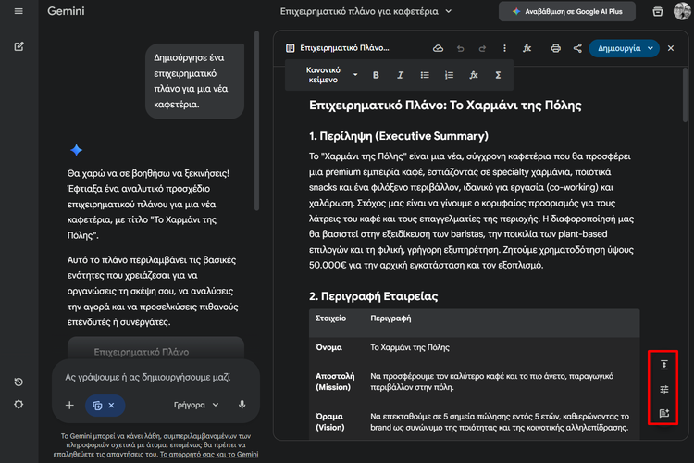The height and width of the screenshot is (463, 694).
Task: Start a new chat from sidebar
Action: click(19, 46)
